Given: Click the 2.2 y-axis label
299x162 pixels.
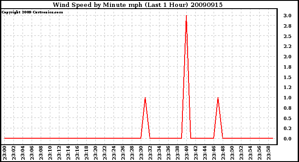Looking at the screenshot, I should click(x=287, y=46).
